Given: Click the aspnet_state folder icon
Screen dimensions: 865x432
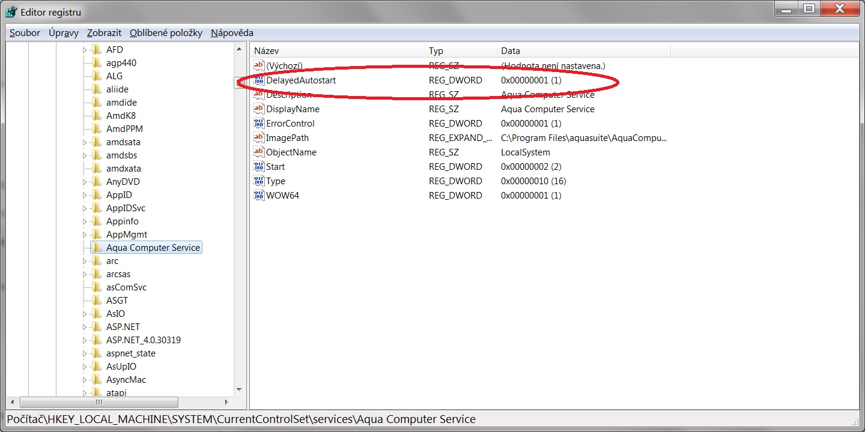Looking at the screenshot, I should tap(97, 353).
